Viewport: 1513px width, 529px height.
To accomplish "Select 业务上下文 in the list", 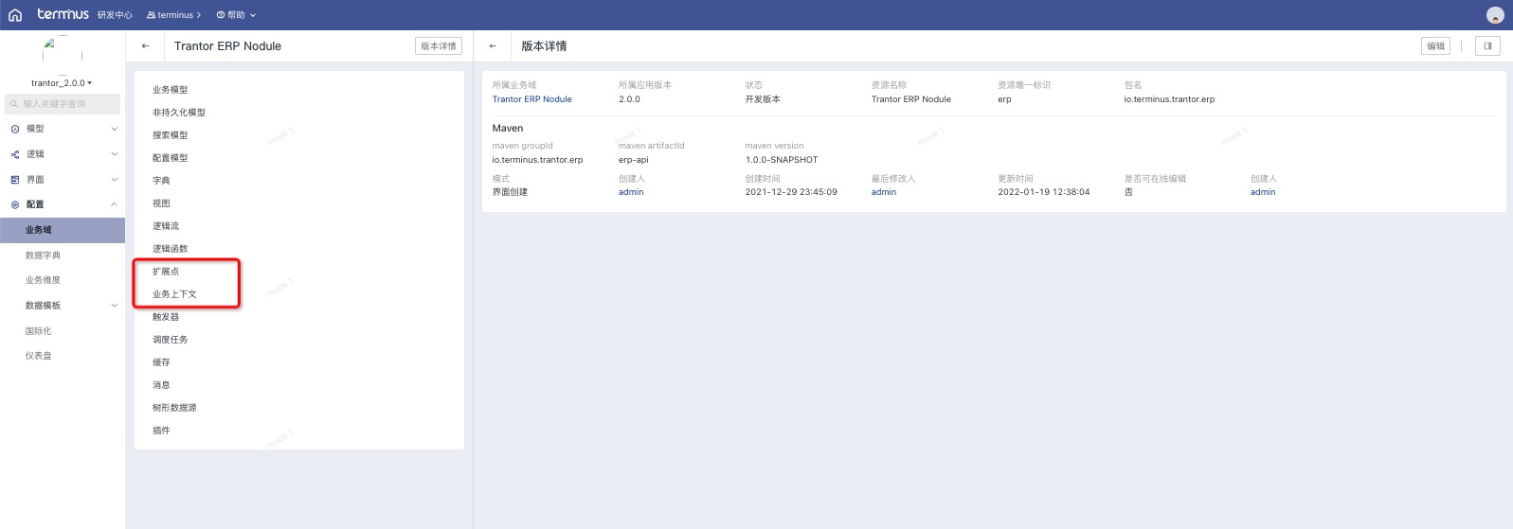I will pos(174,294).
